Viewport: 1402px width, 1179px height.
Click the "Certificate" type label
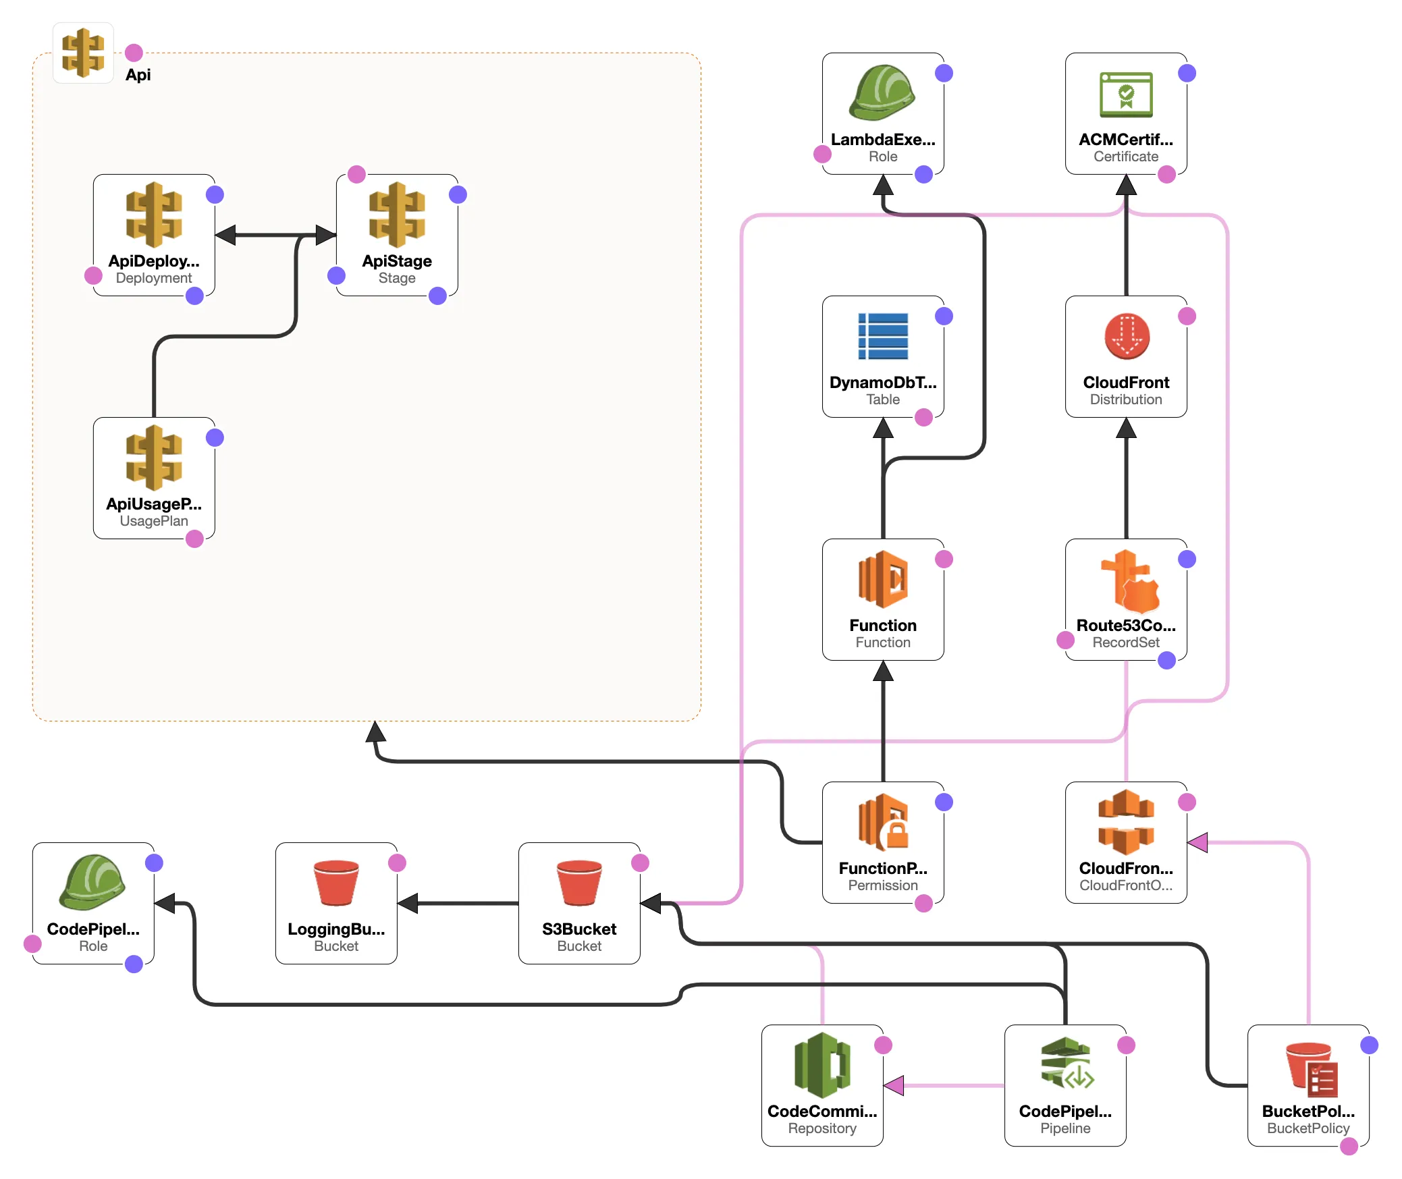point(1126,157)
